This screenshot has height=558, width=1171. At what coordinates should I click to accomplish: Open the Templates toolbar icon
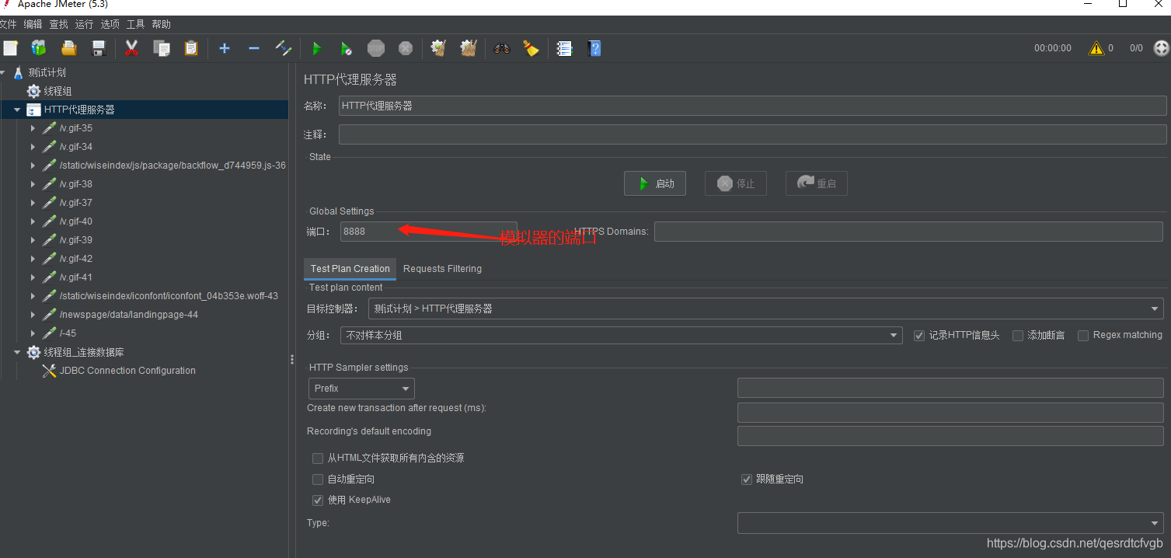tap(39, 48)
